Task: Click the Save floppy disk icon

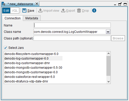Action: pos(24,11)
